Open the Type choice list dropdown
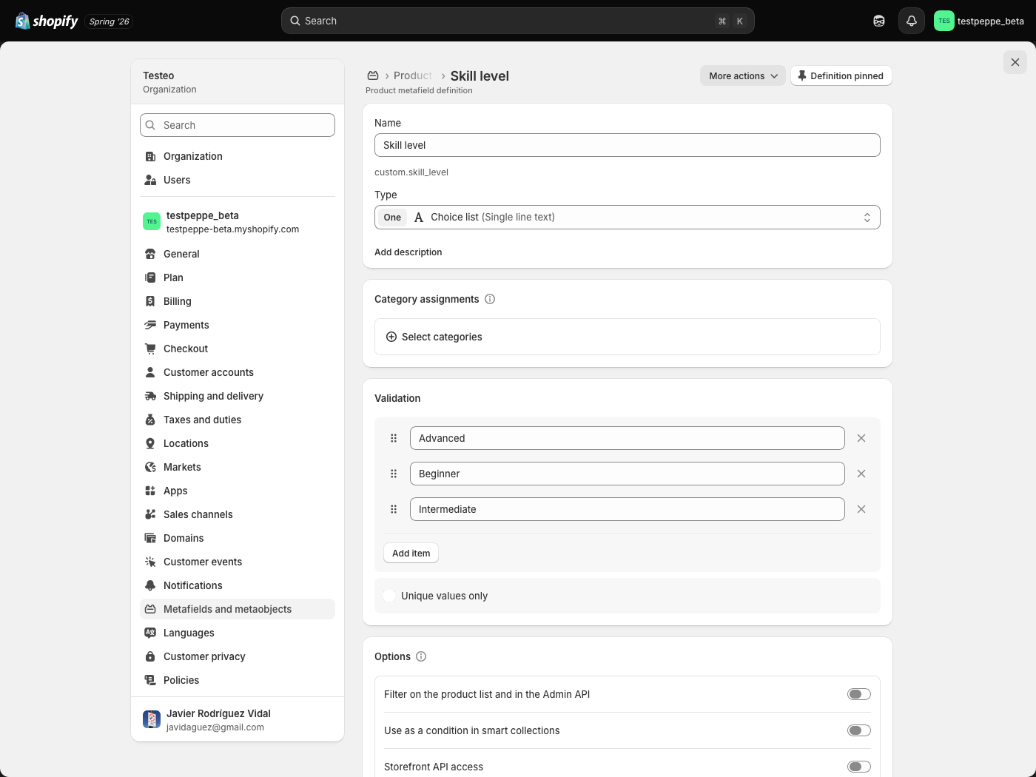The image size is (1036, 777). click(x=628, y=217)
